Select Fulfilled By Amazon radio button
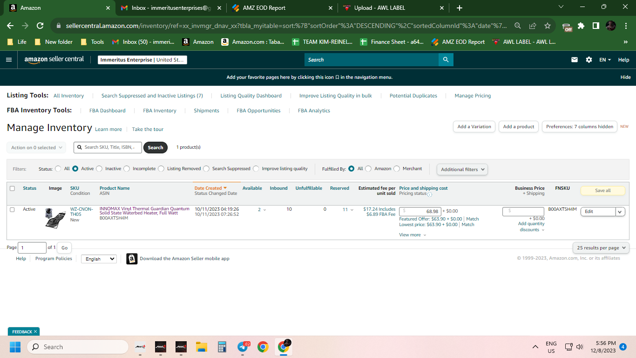 click(368, 169)
